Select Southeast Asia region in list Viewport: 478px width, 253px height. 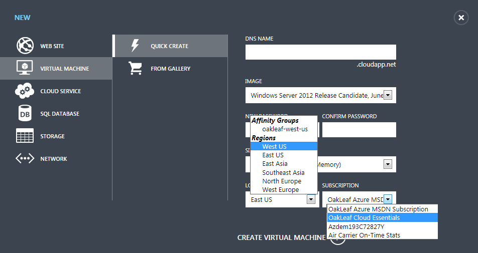click(284, 172)
